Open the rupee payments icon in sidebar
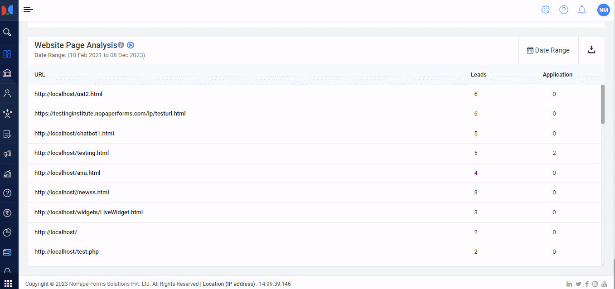Image resolution: width=615 pixels, height=289 pixels. 7,213
